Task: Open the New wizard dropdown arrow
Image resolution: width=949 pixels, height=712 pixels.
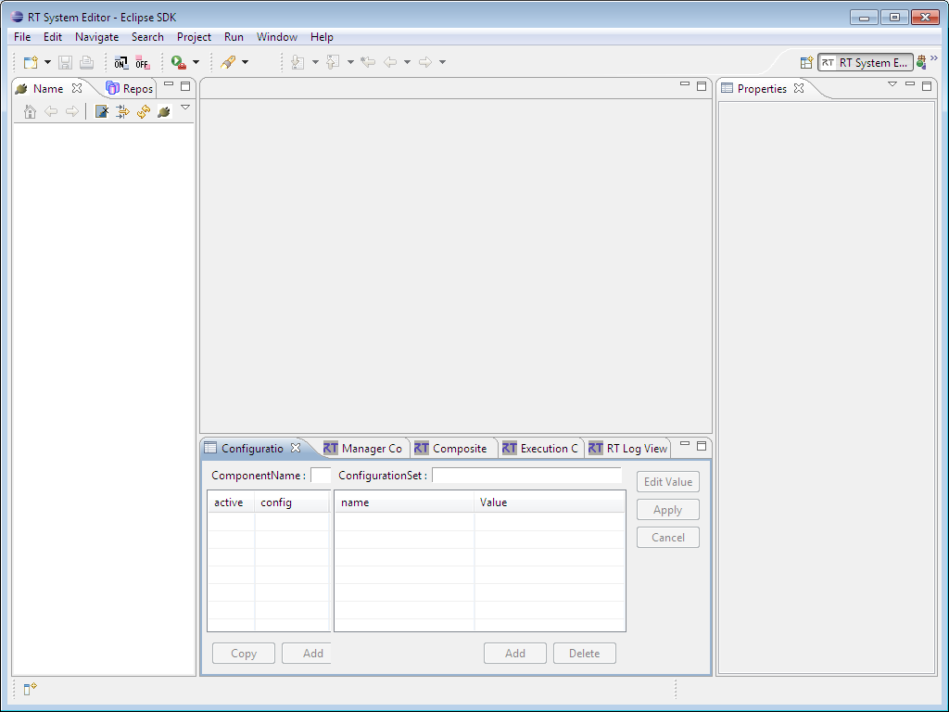Action: [x=47, y=62]
